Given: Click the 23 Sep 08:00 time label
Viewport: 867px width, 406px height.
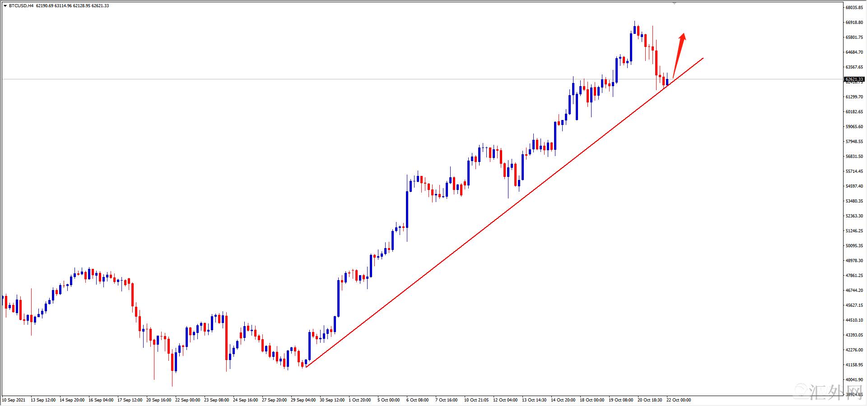Looking at the screenshot, I should point(216,400).
